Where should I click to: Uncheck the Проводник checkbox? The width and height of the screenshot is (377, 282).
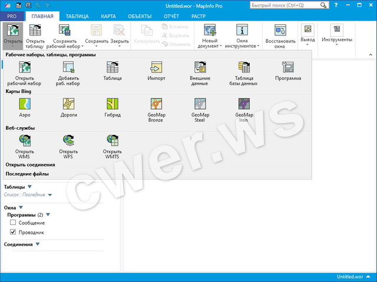point(13,233)
